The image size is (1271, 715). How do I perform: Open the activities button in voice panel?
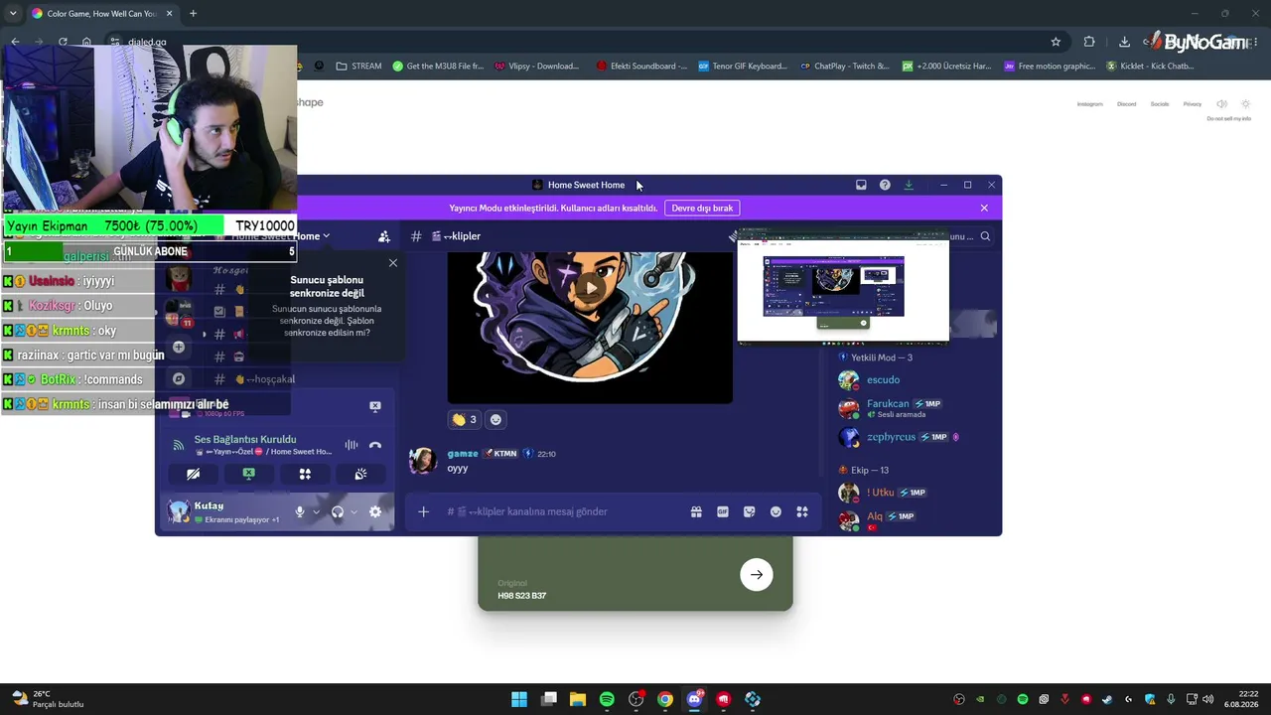click(x=305, y=475)
